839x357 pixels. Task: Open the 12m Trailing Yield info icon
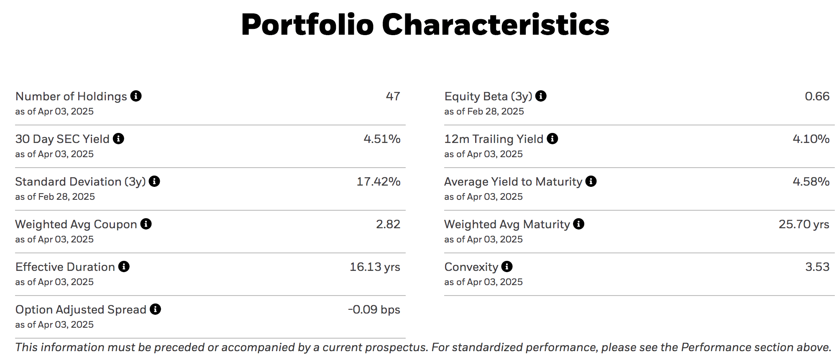[553, 139]
